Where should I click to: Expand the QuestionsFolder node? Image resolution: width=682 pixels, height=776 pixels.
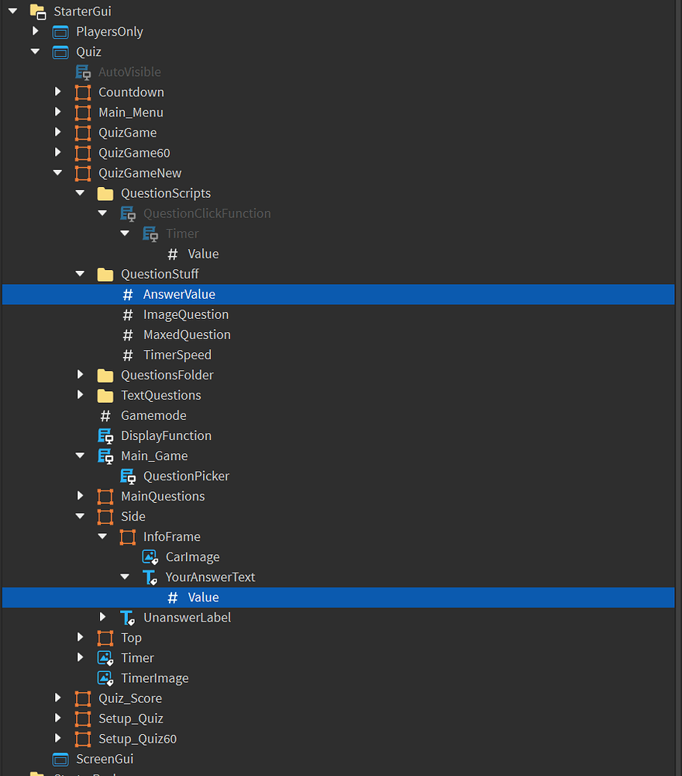pos(81,375)
